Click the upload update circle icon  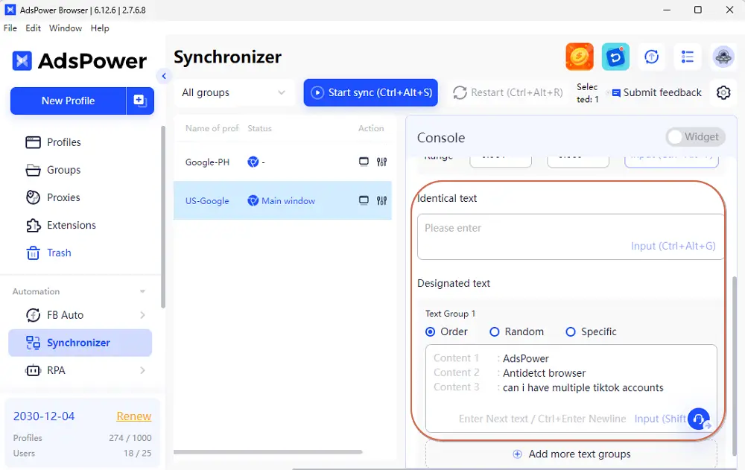(x=651, y=57)
